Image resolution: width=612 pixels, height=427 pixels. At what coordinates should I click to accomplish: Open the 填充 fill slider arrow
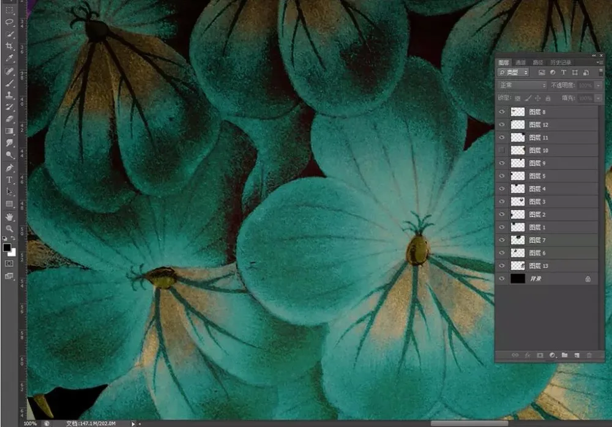coord(599,98)
